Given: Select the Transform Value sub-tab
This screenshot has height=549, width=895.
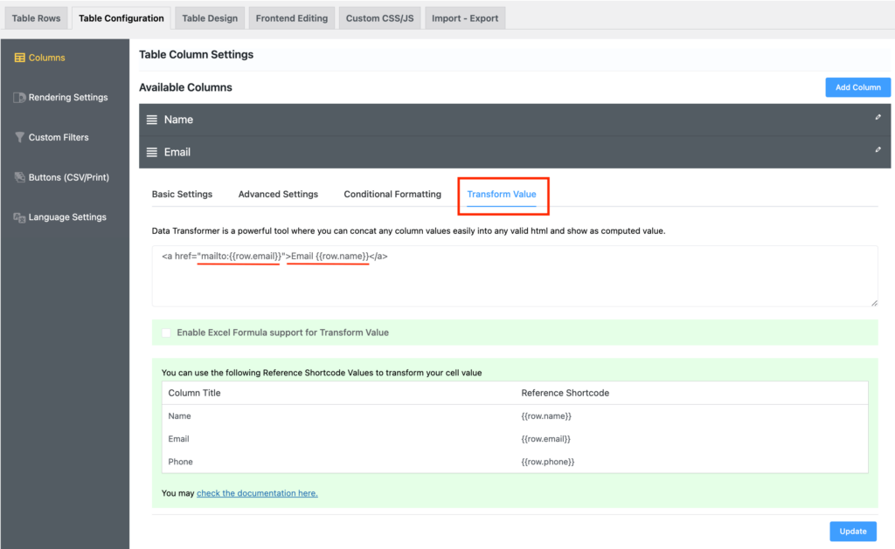Looking at the screenshot, I should (502, 195).
